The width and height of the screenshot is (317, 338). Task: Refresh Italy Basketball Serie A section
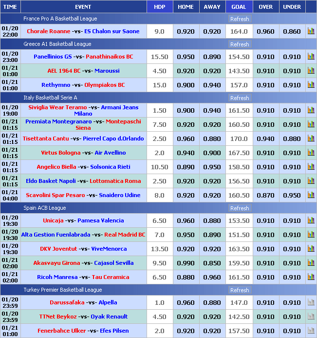pyautogui.click(x=239, y=98)
